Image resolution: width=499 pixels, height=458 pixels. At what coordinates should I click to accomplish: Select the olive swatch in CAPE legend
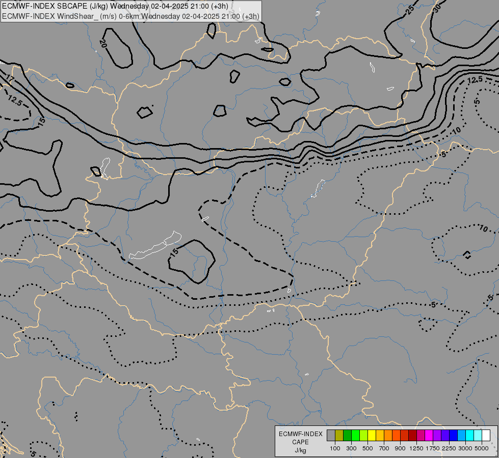(339, 435)
